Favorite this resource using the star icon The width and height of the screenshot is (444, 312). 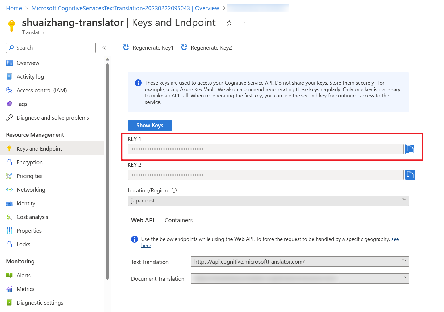[229, 22]
